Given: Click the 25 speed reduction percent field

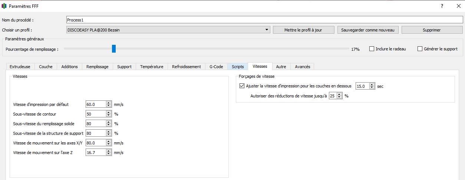Looking at the screenshot, I should (x=333, y=96).
